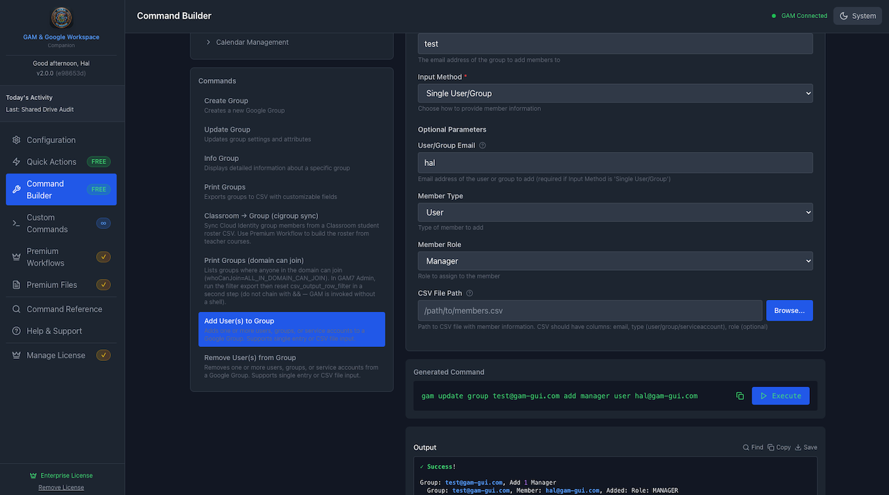889x495 pixels.
Task: Click the GAM Connected status text
Action: coord(804,16)
